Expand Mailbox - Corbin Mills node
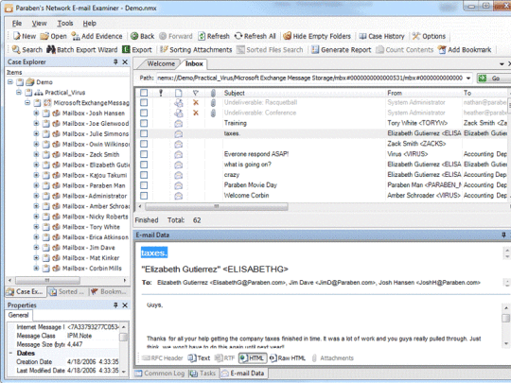This screenshot has width=511, height=383. 36,268
